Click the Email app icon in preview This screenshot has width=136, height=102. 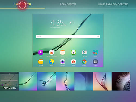(73, 62)
